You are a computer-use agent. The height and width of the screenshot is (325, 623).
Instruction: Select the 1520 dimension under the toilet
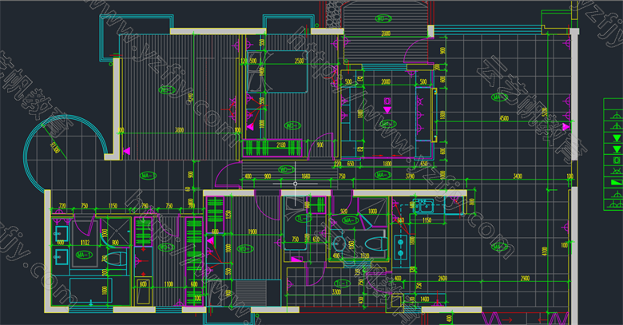365,256
